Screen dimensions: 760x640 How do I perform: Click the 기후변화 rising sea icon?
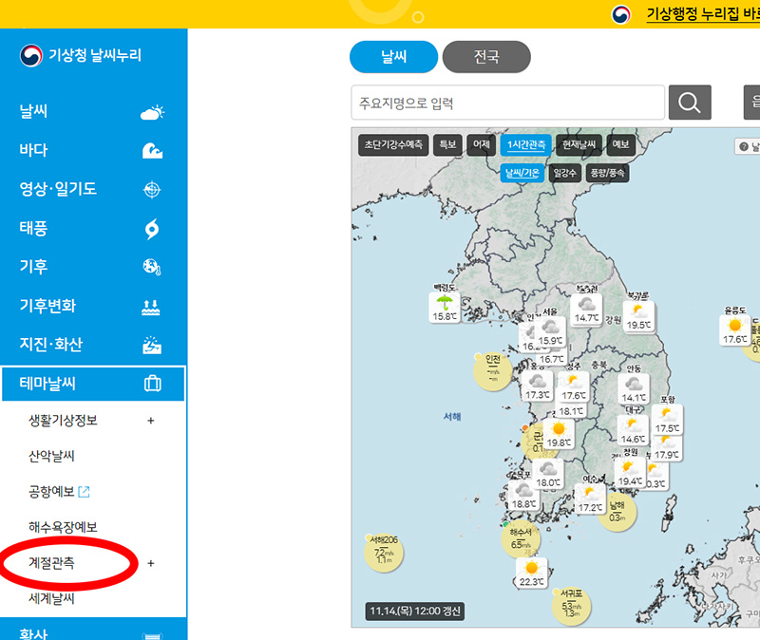151,307
